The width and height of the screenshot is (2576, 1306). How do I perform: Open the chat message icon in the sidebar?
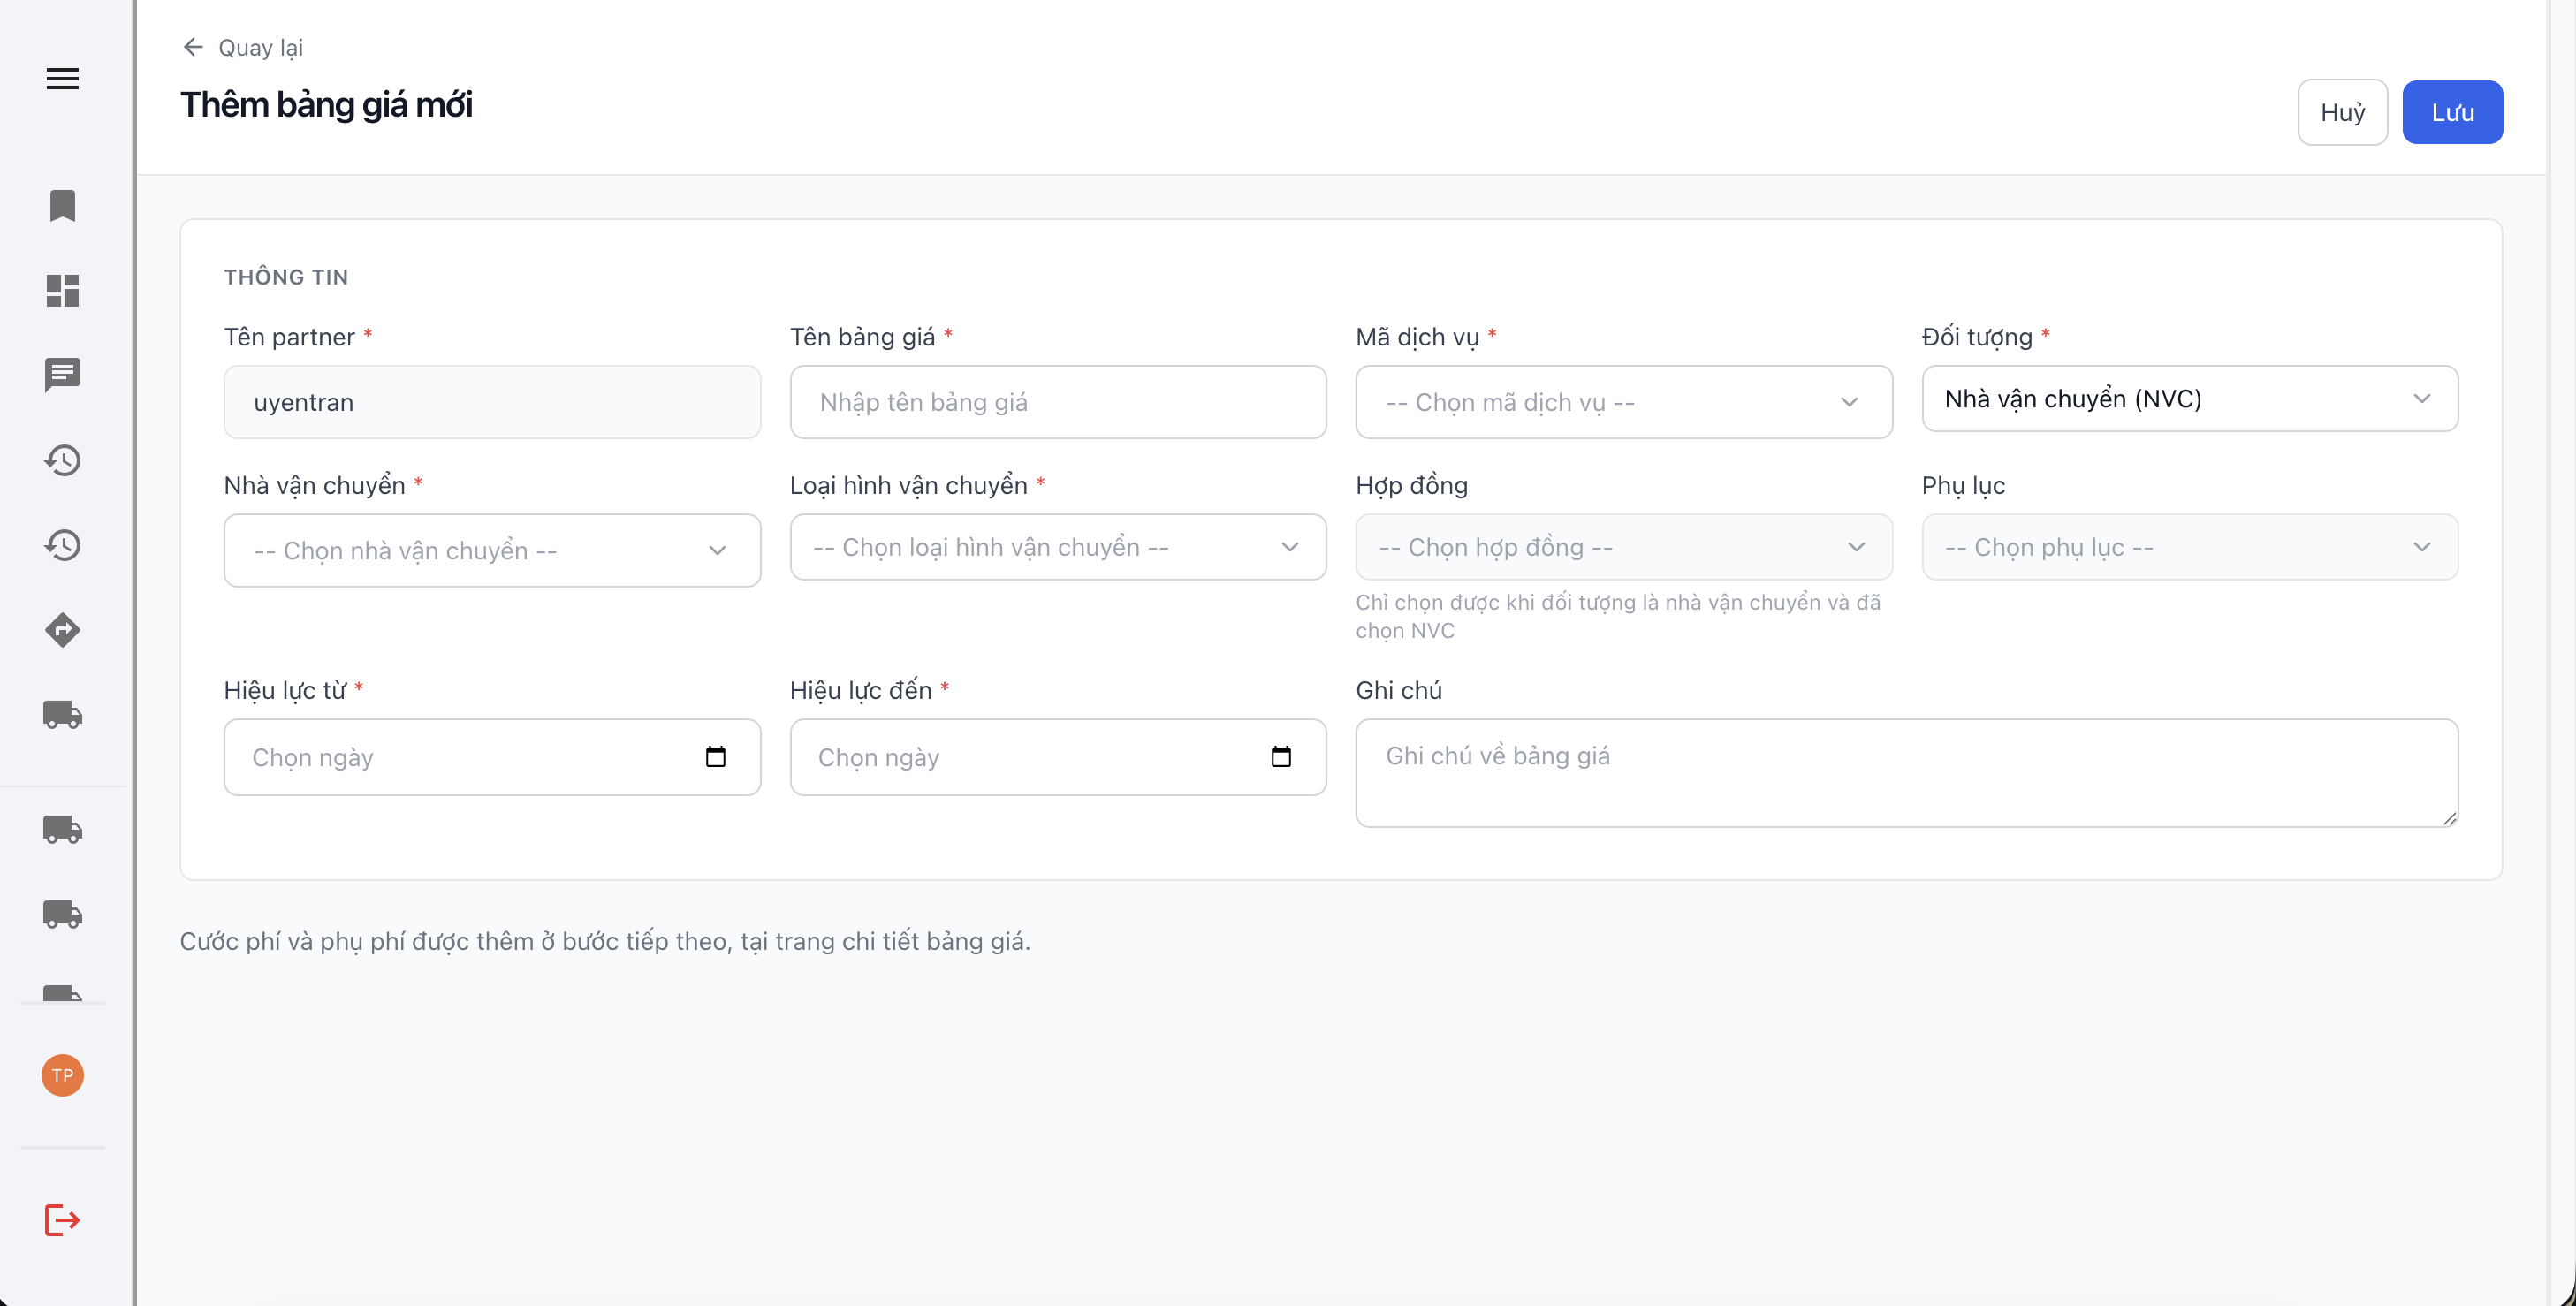coord(62,375)
